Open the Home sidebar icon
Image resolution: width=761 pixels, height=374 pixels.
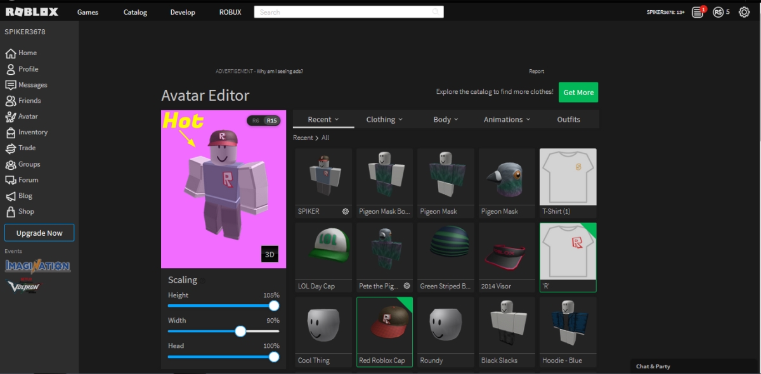pos(10,53)
